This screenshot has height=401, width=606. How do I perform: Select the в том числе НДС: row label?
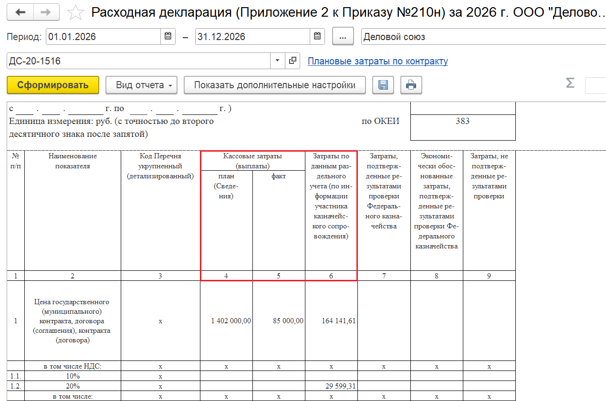pos(73,366)
